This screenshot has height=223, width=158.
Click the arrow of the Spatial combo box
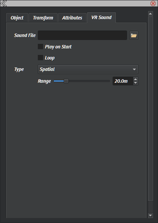pyautogui.click(x=134, y=69)
